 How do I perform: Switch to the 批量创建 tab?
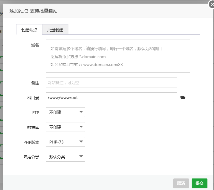point(55,30)
